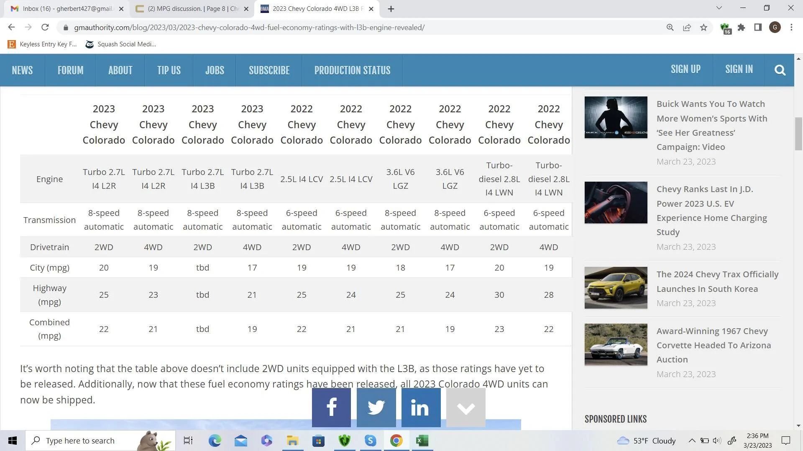Open the notification center icon
This screenshot has height=451, width=803.
click(x=786, y=441)
